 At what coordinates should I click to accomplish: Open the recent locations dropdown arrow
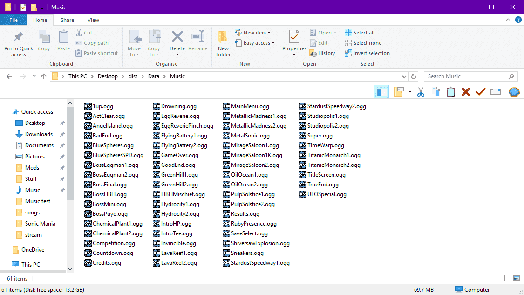(34, 76)
